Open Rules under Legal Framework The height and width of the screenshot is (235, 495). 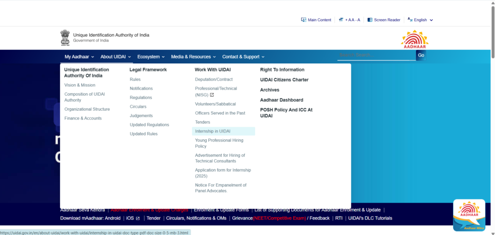coord(135,79)
